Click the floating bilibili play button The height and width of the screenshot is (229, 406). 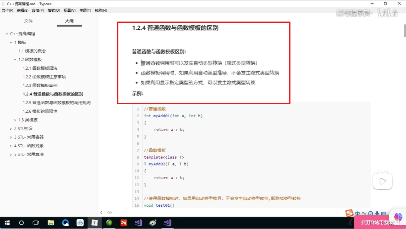coord(383,181)
